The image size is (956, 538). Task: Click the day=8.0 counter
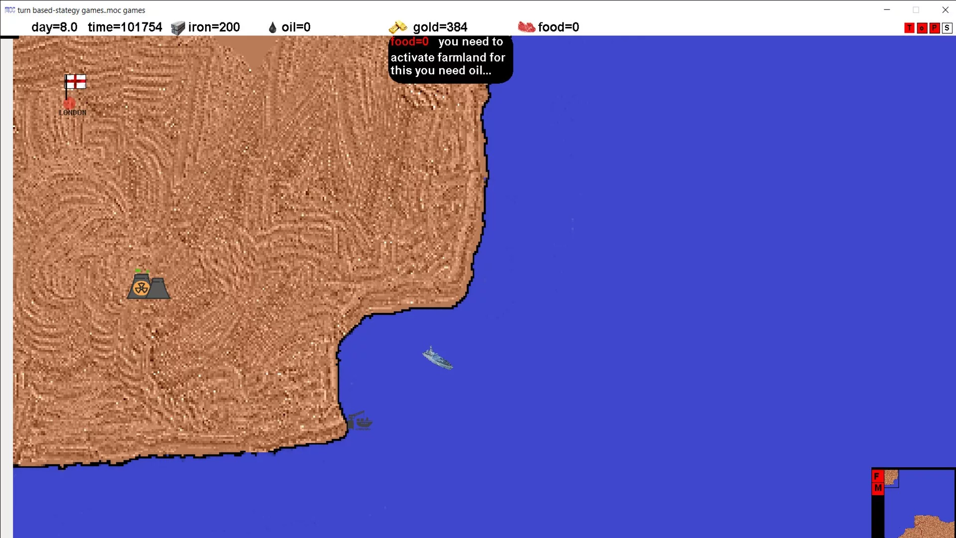[54, 27]
